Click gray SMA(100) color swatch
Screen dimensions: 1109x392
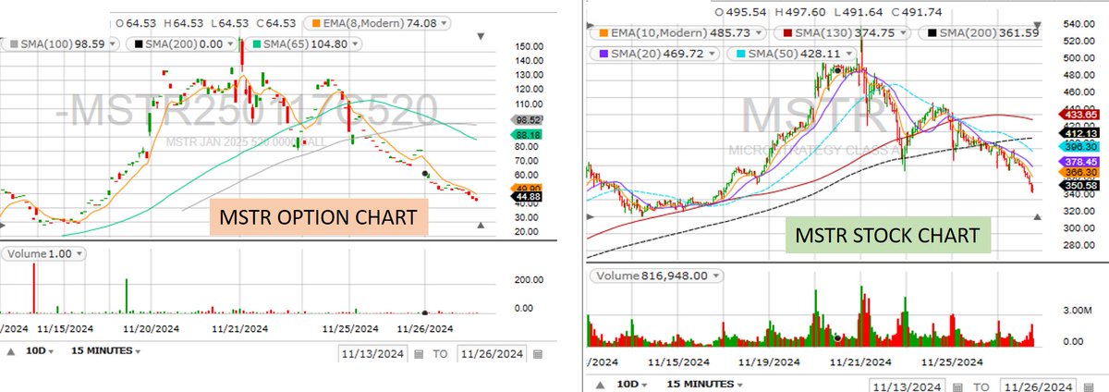click(x=16, y=43)
